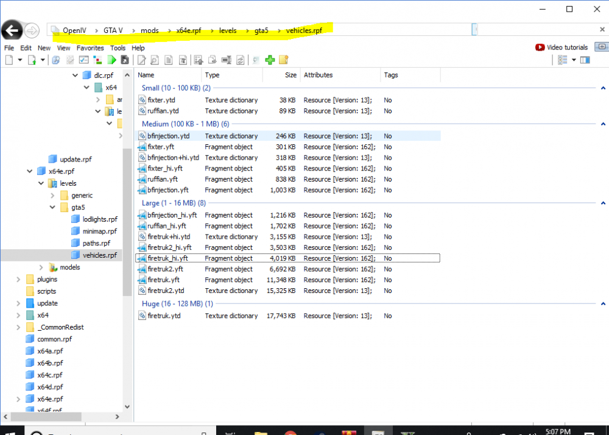609x435 pixels.
Task: Click the 5:07 PM taskbar clock
Action: pyautogui.click(x=558, y=431)
